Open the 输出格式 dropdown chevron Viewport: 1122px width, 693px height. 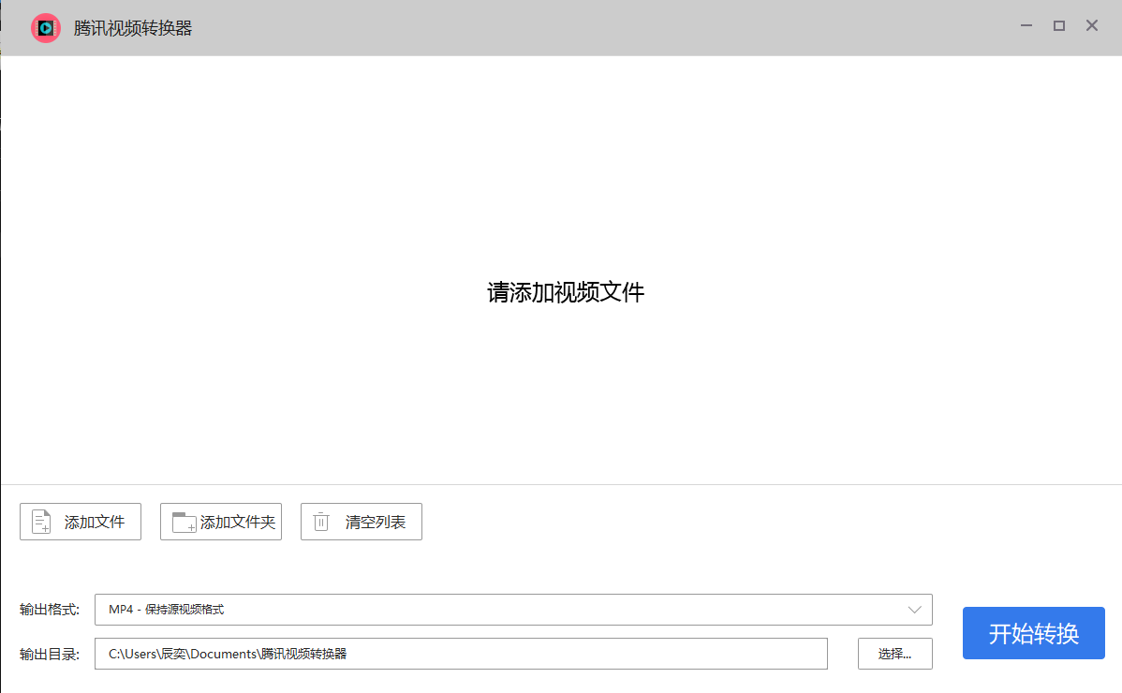(x=916, y=609)
